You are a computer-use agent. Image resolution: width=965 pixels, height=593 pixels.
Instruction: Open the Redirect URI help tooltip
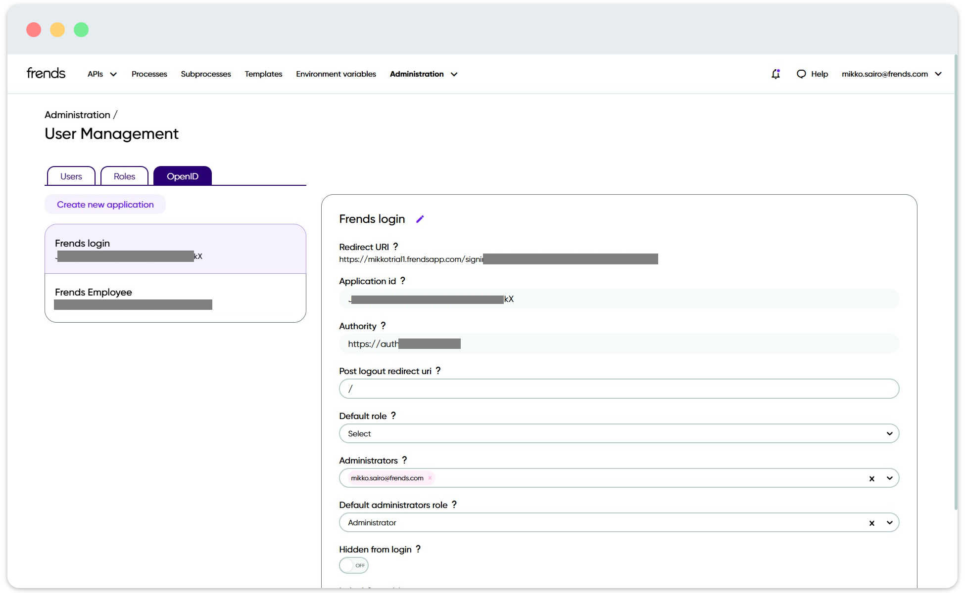(395, 246)
